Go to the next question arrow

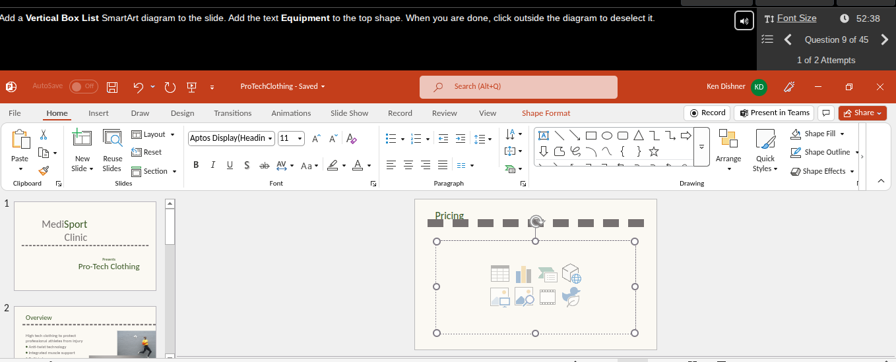tap(885, 39)
